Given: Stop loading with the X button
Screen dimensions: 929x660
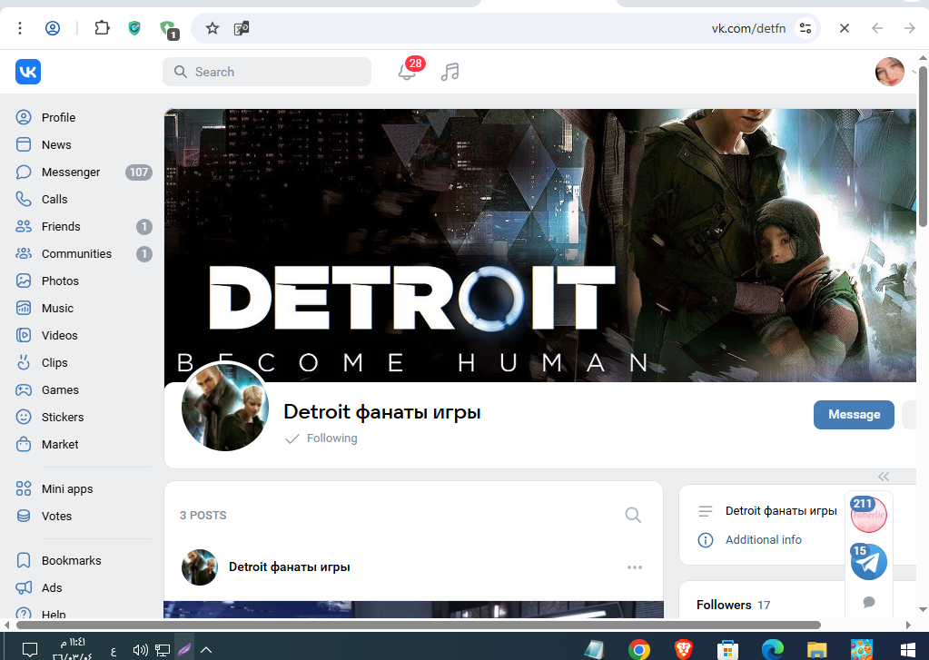Looking at the screenshot, I should coord(845,28).
